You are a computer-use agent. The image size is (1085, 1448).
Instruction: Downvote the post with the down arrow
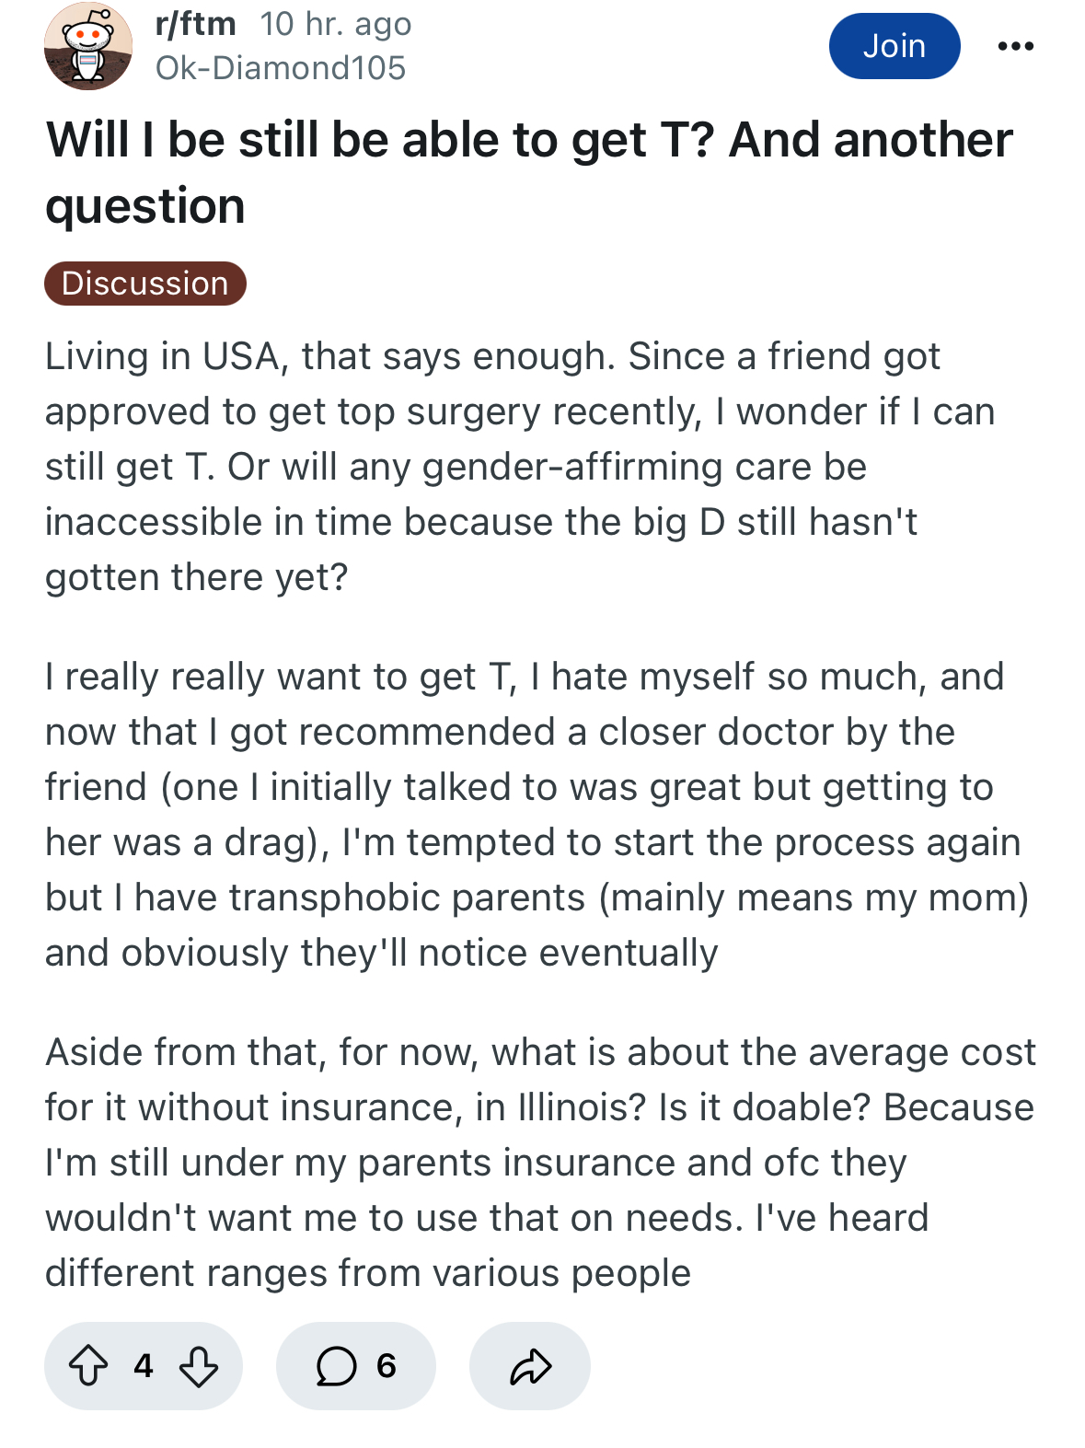pos(199,1365)
